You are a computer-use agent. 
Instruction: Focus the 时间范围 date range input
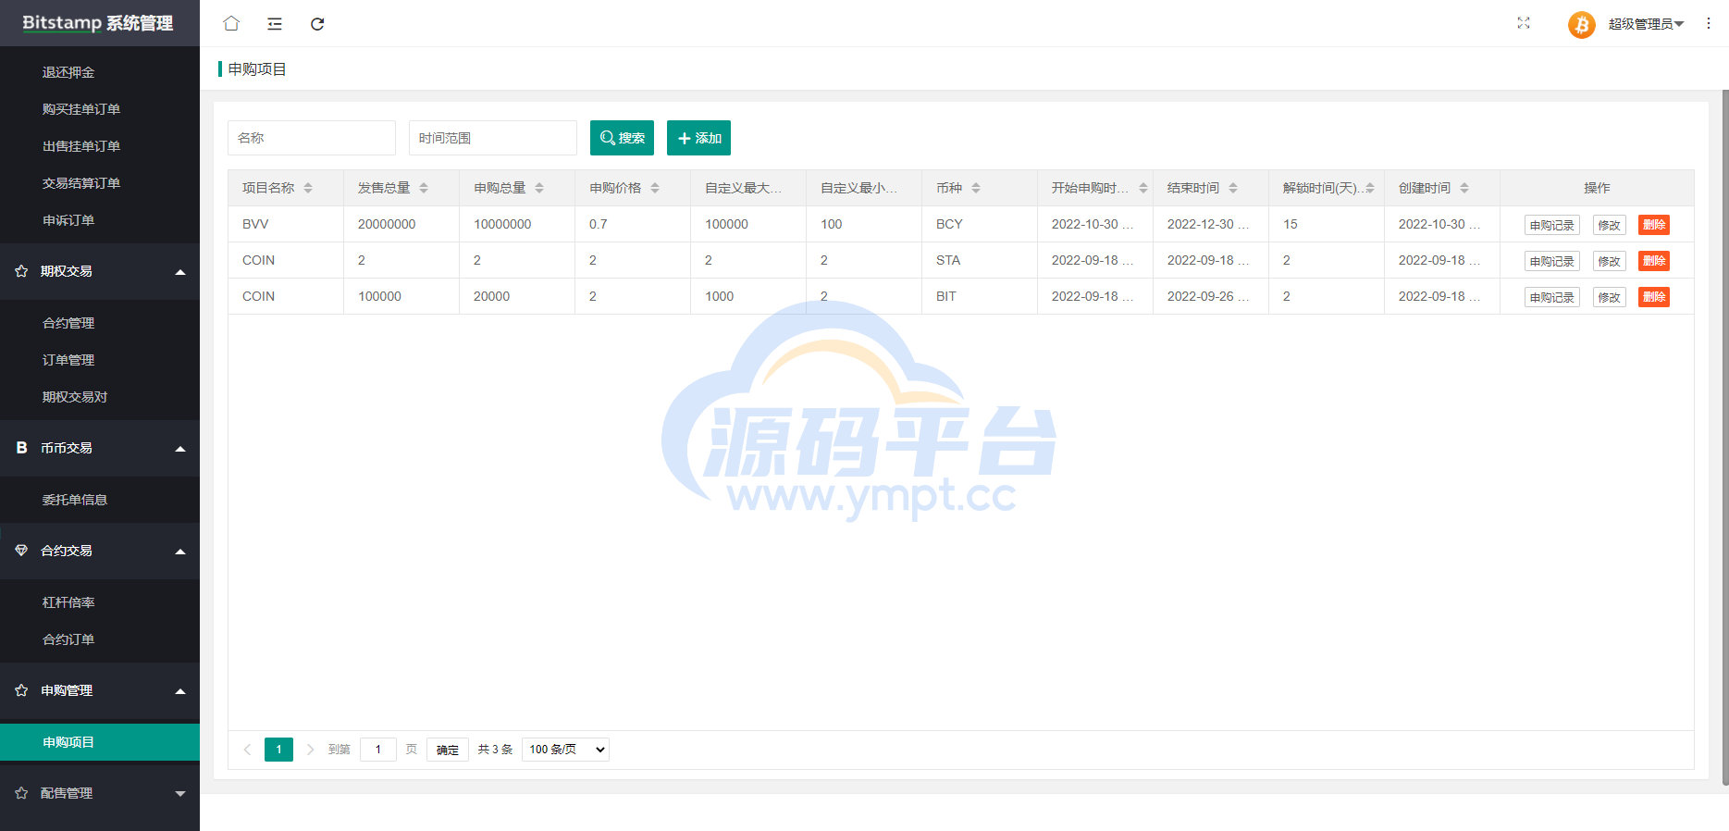point(493,138)
